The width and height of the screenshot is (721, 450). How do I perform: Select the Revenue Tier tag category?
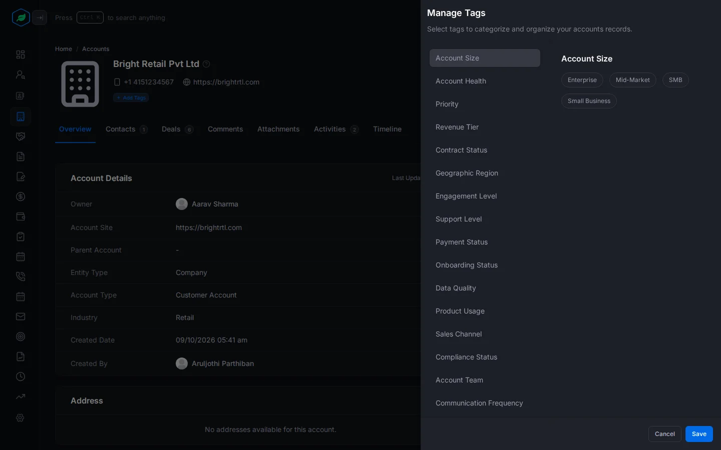click(485, 127)
